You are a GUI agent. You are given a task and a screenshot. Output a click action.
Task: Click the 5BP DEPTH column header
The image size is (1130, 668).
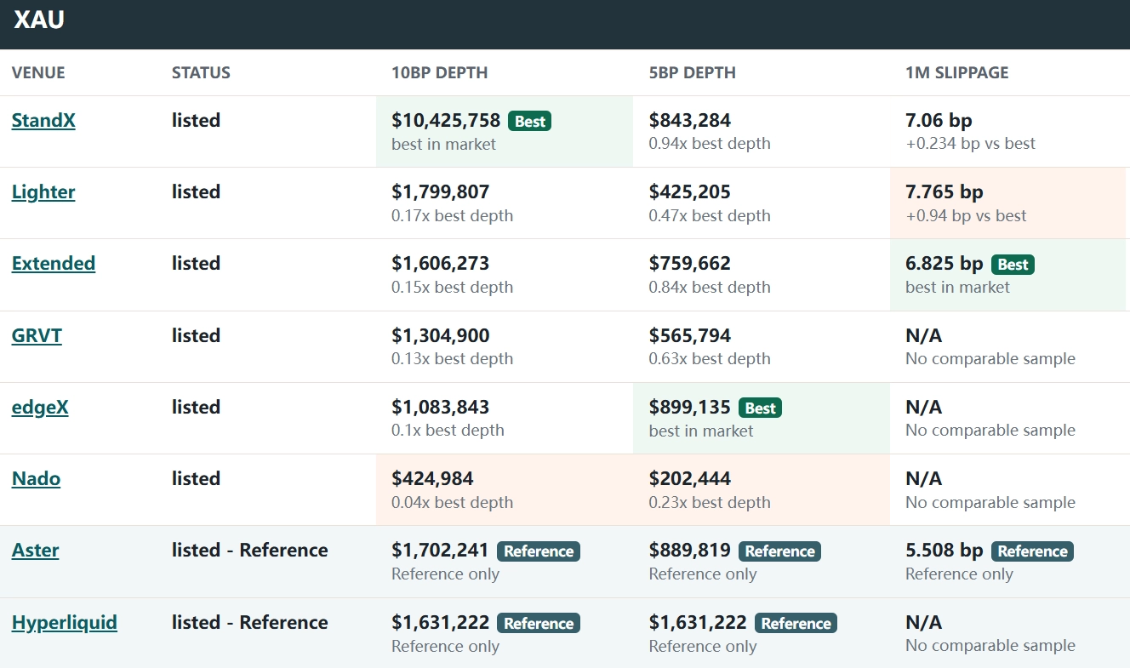point(693,72)
